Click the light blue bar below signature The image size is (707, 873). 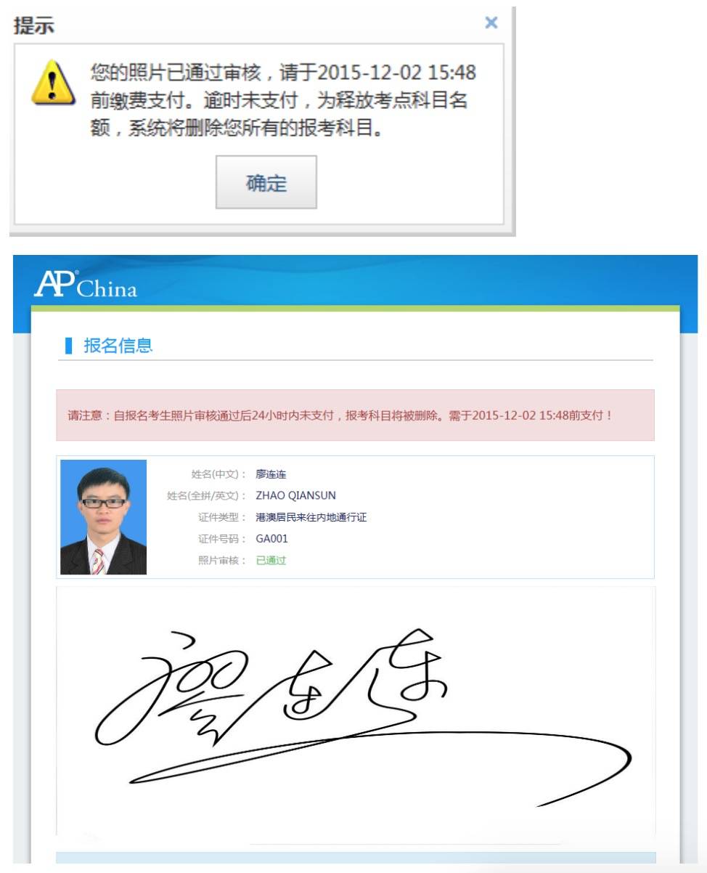click(356, 858)
